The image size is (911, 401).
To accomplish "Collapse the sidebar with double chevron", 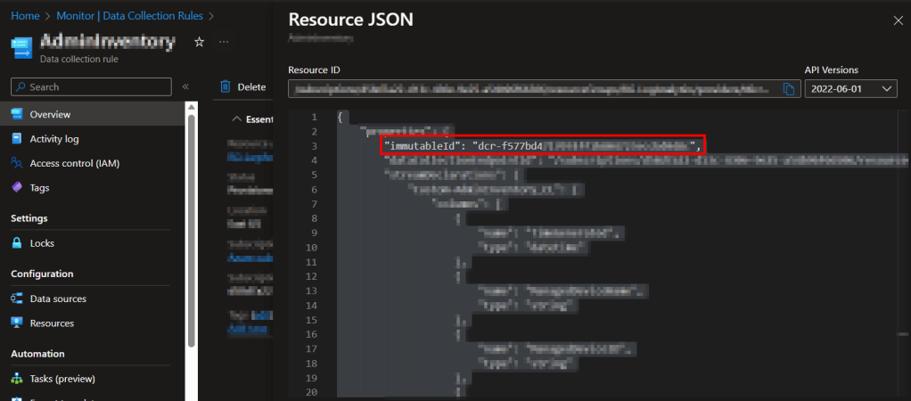I will pyautogui.click(x=186, y=86).
